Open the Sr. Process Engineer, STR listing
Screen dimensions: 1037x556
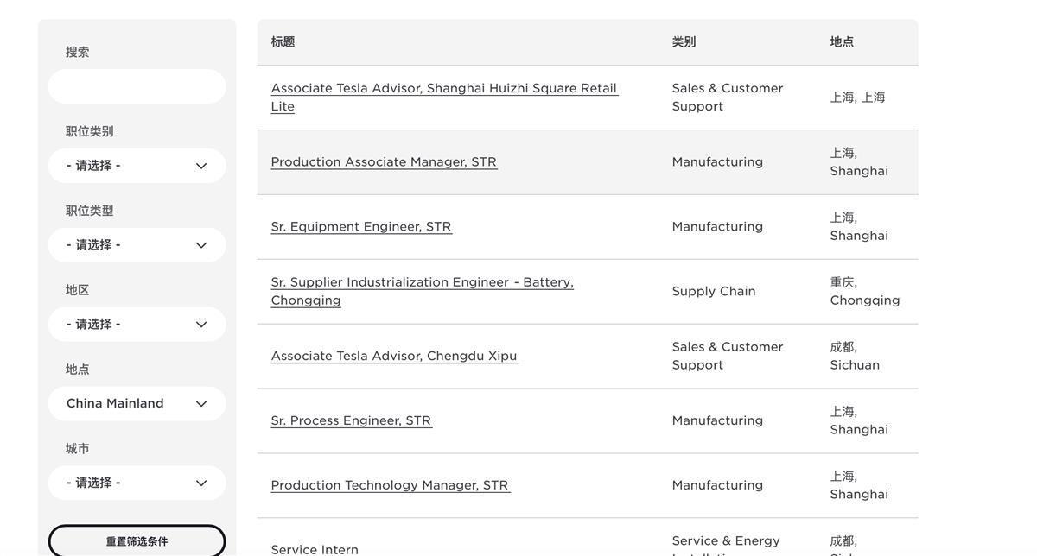pos(351,421)
